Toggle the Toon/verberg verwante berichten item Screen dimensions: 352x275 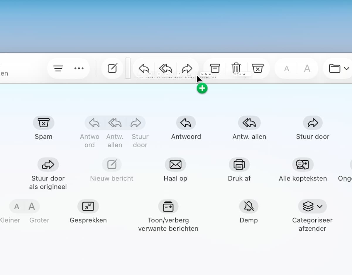coord(168,206)
